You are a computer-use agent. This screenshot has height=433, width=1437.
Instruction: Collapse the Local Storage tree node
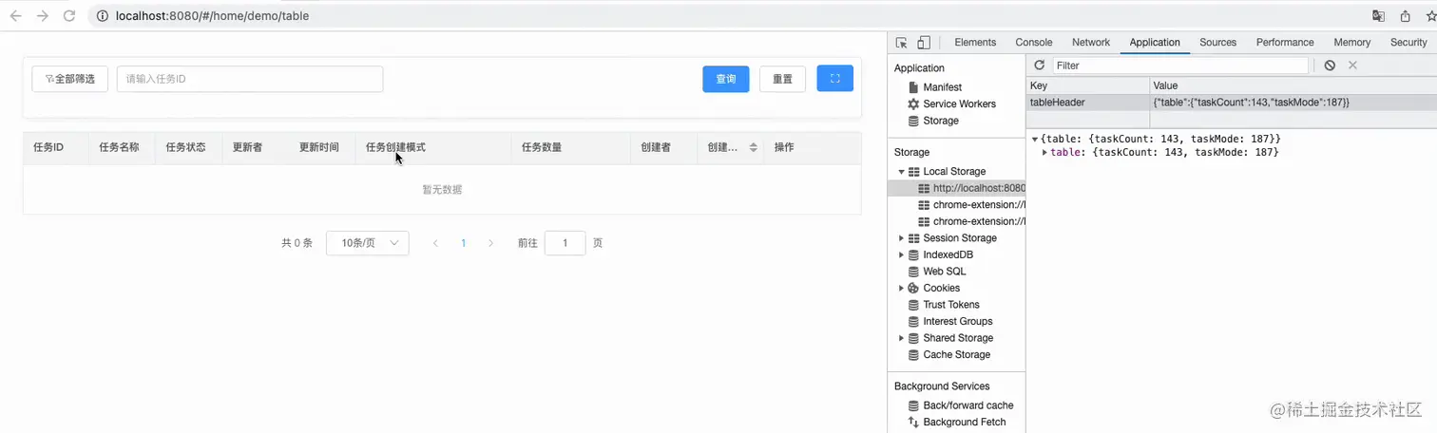(x=901, y=172)
